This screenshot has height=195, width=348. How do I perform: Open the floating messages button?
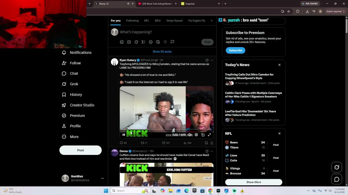337,179
